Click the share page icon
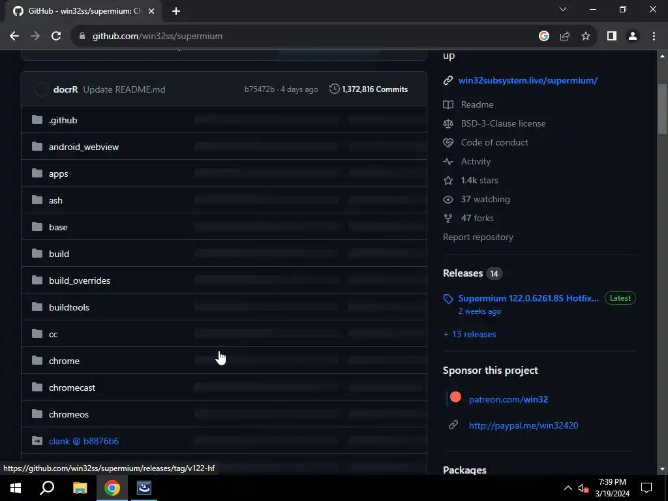 point(565,37)
